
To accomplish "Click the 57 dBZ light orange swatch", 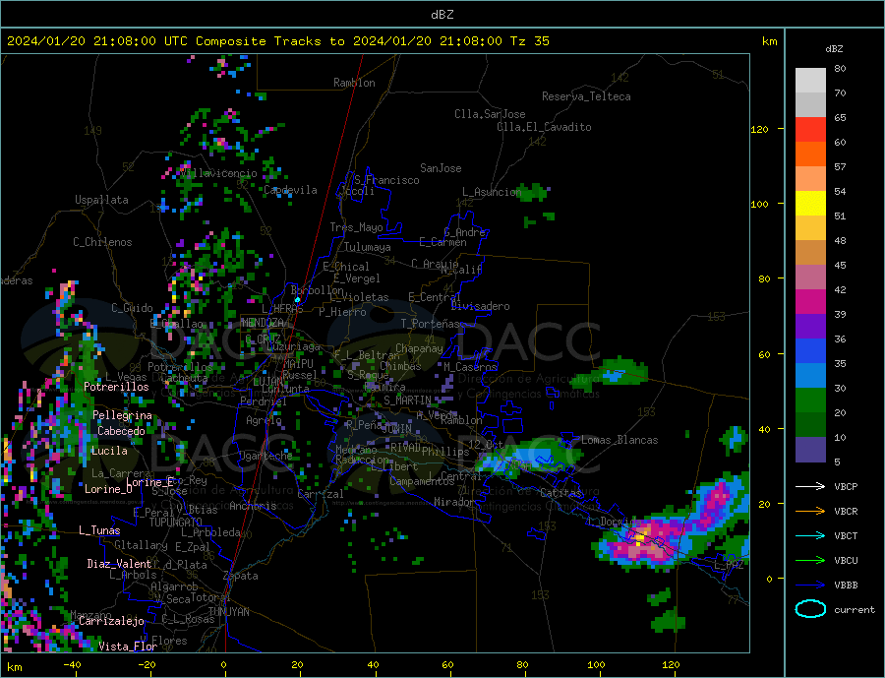I will click(x=810, y=178).
